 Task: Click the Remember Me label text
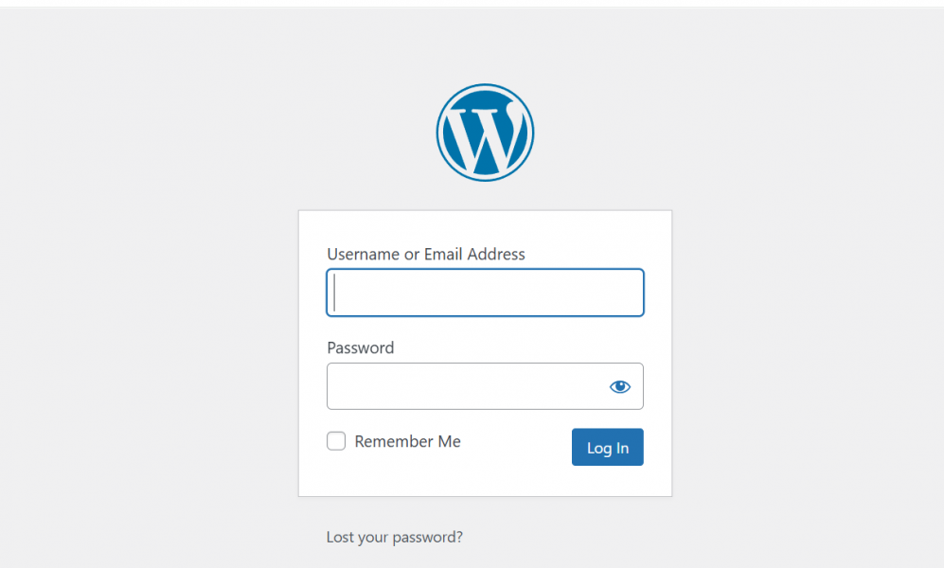click(x=407, y=441)
